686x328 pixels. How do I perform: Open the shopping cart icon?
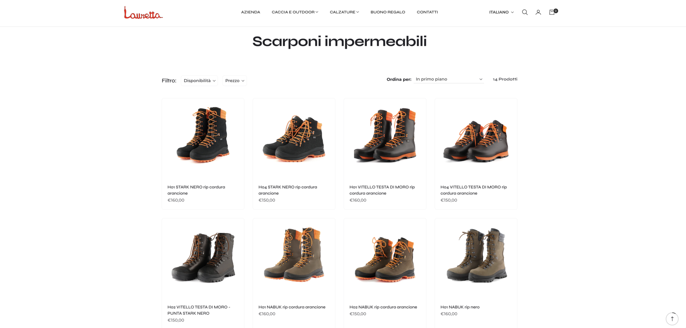click(553, 12)
